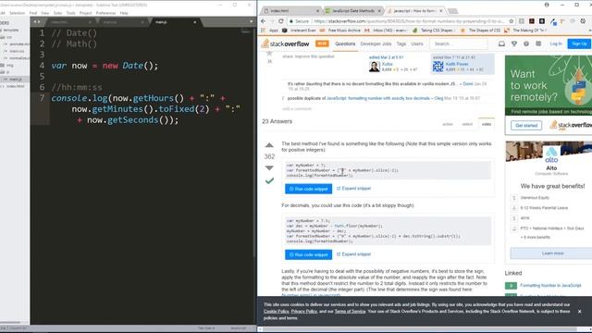Click the '//hh:mm:ss' comment line

pyautogui.click(x=77, y=88)
